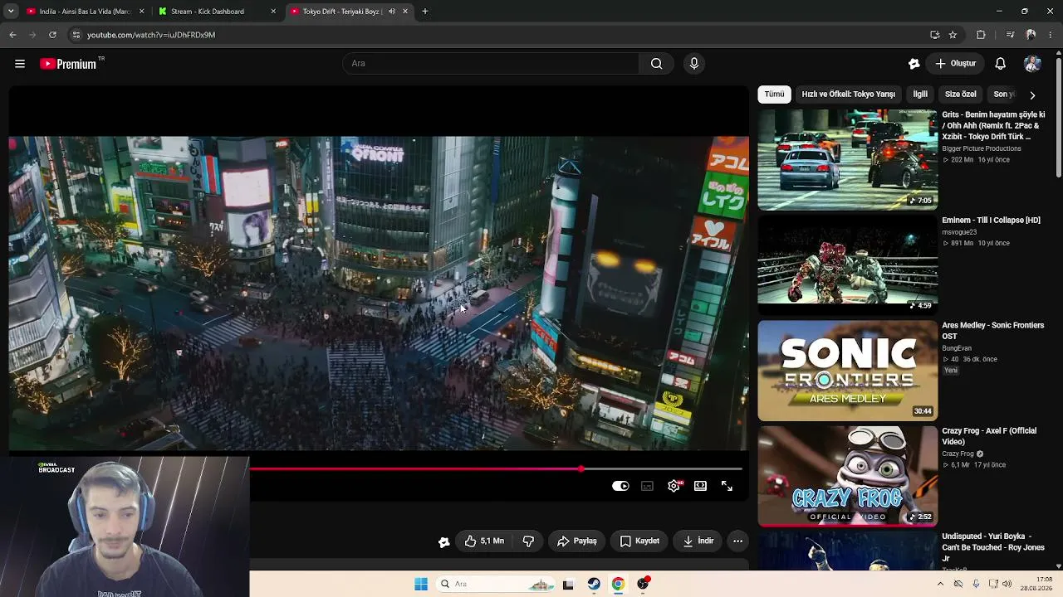This screenshot has width=1063, height=597.
Task: Open the Crazy Frog - Axel F video title
Action: coord(989,436)
